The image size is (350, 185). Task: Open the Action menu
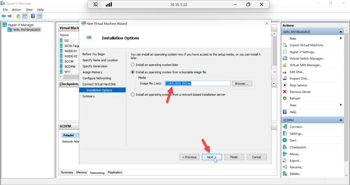[x=16, y=10]
